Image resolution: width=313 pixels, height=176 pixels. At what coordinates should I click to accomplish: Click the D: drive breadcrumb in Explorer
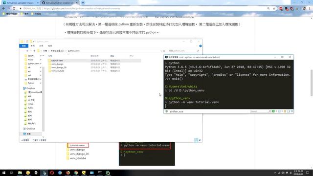pos(57,51)
